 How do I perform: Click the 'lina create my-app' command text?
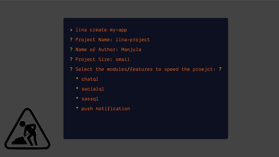(101, 30)
